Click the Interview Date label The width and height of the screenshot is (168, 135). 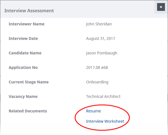[x=23, y=39]
